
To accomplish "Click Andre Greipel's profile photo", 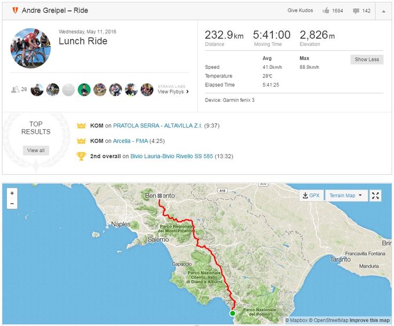I will (x=31, y=48).
